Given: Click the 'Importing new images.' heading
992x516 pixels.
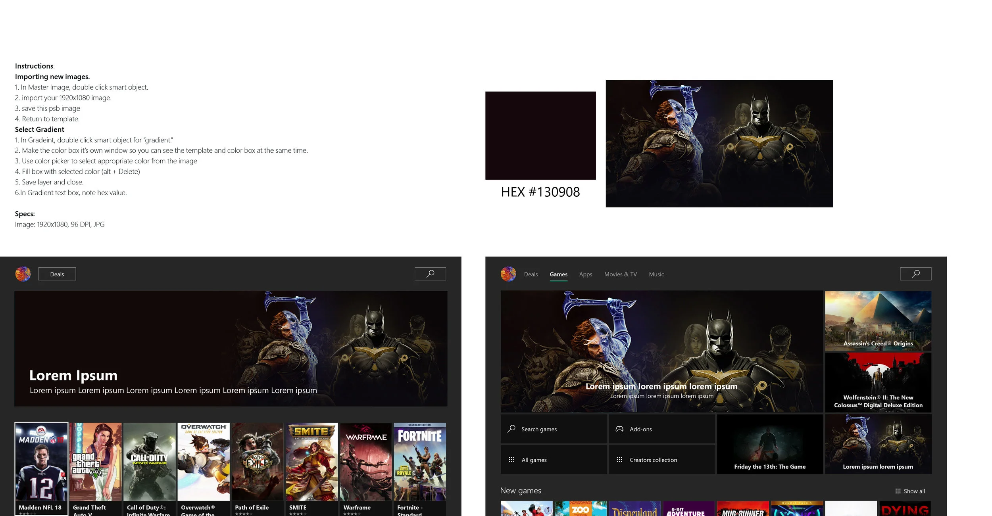Looking at the screenshot, I should pyautogui.click(x=52, y=77).
